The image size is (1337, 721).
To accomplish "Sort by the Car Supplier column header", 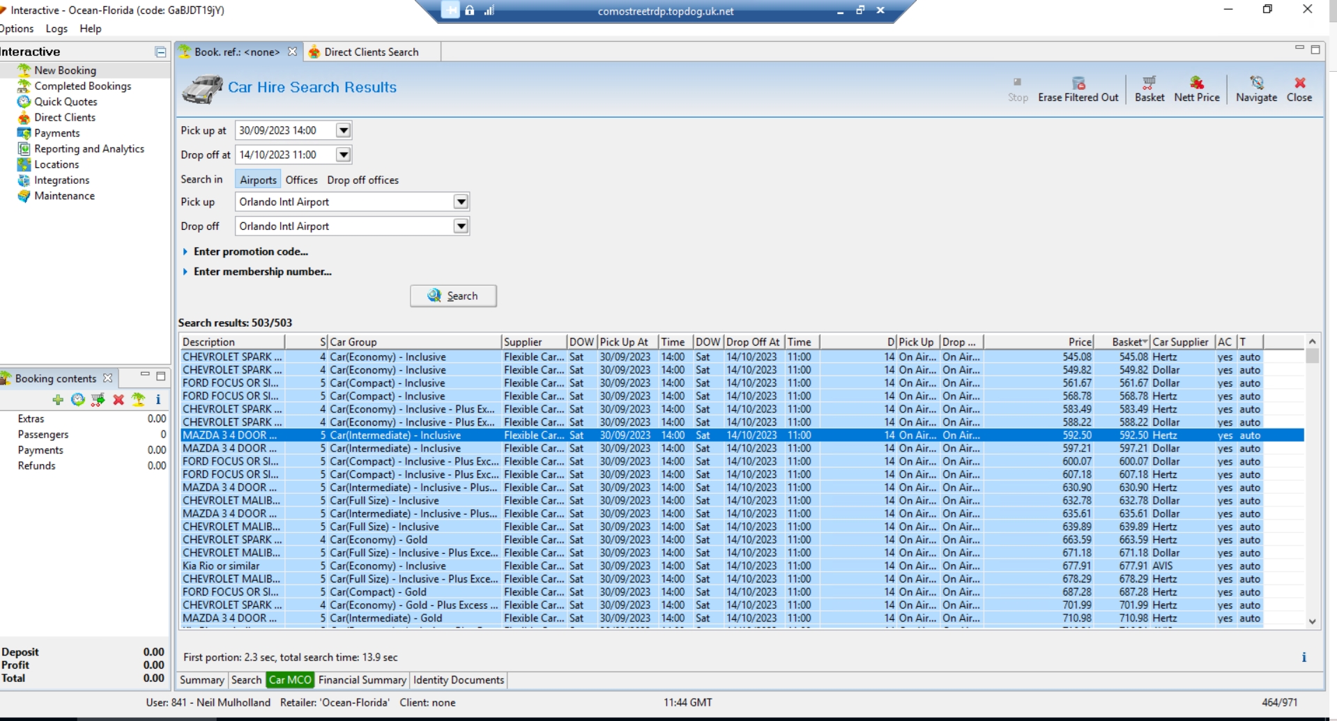I will tap(1182, 342).
